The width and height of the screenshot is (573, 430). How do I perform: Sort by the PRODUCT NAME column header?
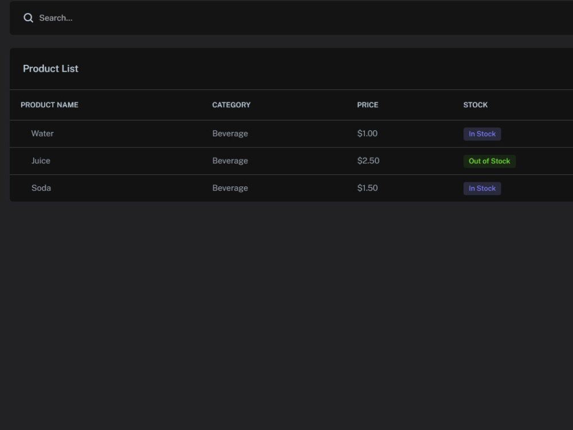click(x=49, y=105)
